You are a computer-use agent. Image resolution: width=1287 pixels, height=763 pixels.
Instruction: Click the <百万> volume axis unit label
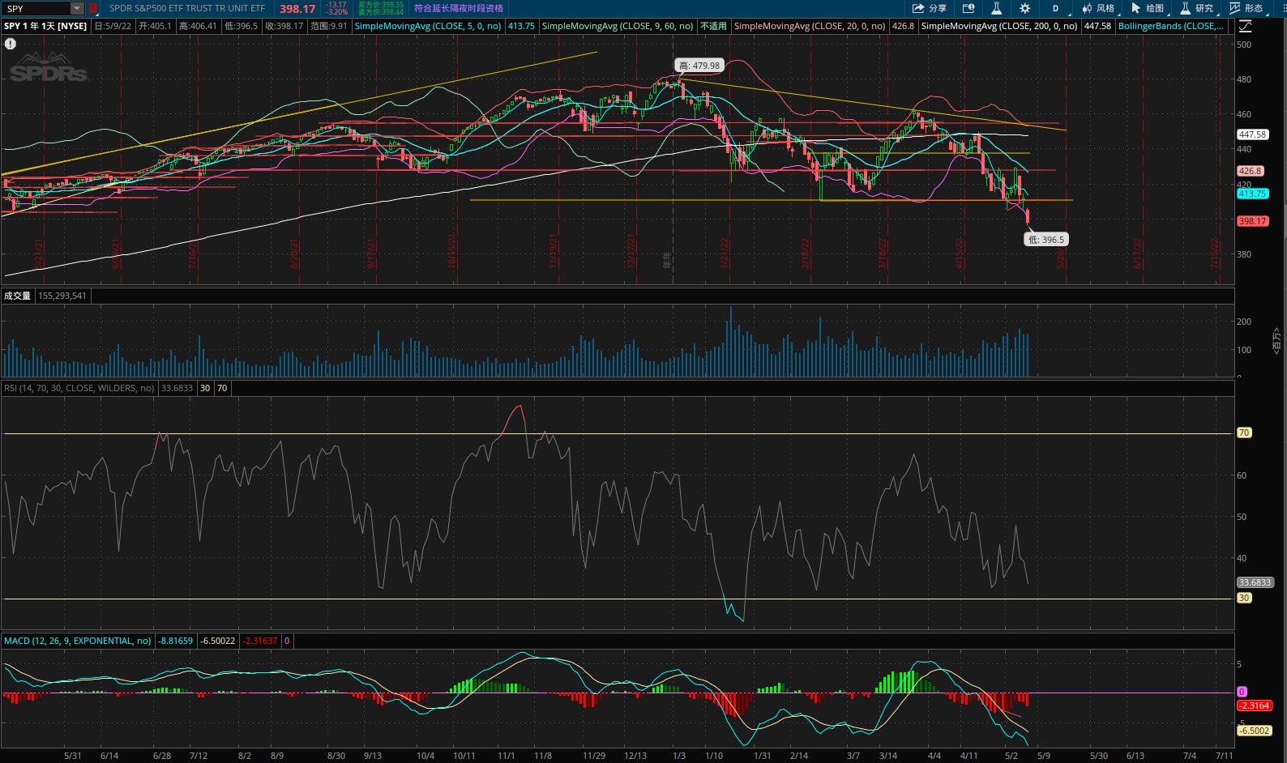[1276, 340]
